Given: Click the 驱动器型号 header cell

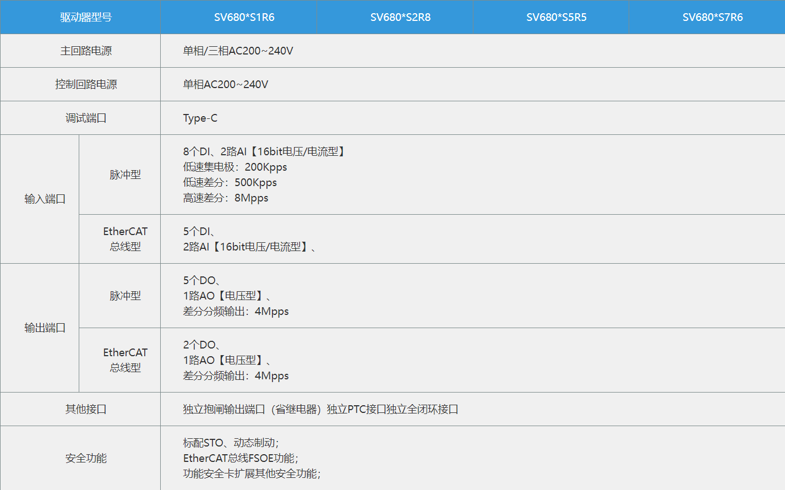Looking at the screenshot, I should [x=86, y=17].
